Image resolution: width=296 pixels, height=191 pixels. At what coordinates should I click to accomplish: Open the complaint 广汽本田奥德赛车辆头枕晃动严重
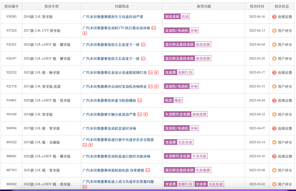(109, 115)
